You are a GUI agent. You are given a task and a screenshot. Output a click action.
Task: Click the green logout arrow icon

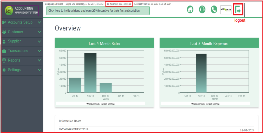[238, 10]
